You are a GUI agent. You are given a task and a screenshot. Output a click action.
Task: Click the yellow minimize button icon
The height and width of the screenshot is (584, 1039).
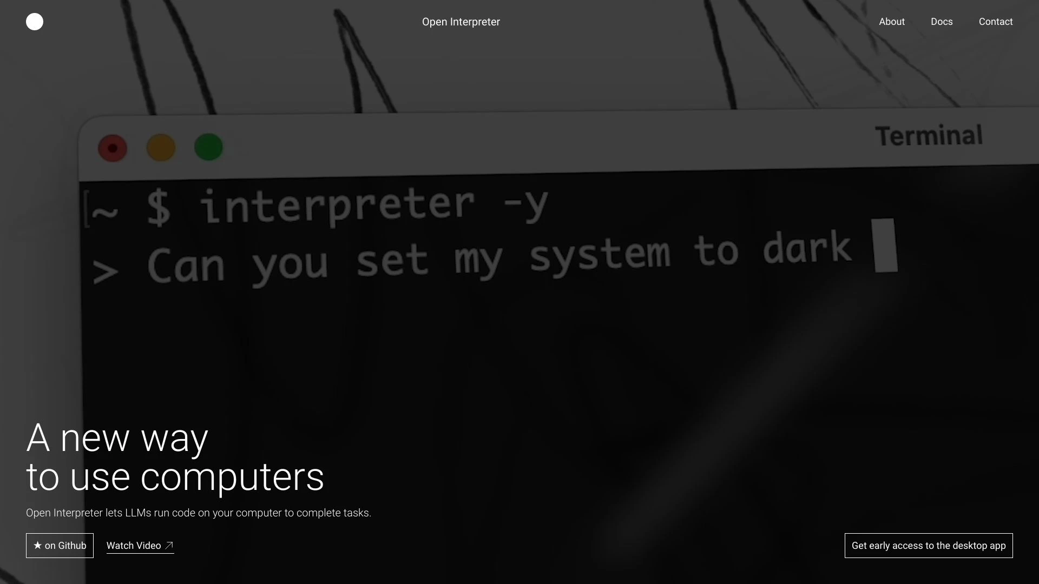161,148
